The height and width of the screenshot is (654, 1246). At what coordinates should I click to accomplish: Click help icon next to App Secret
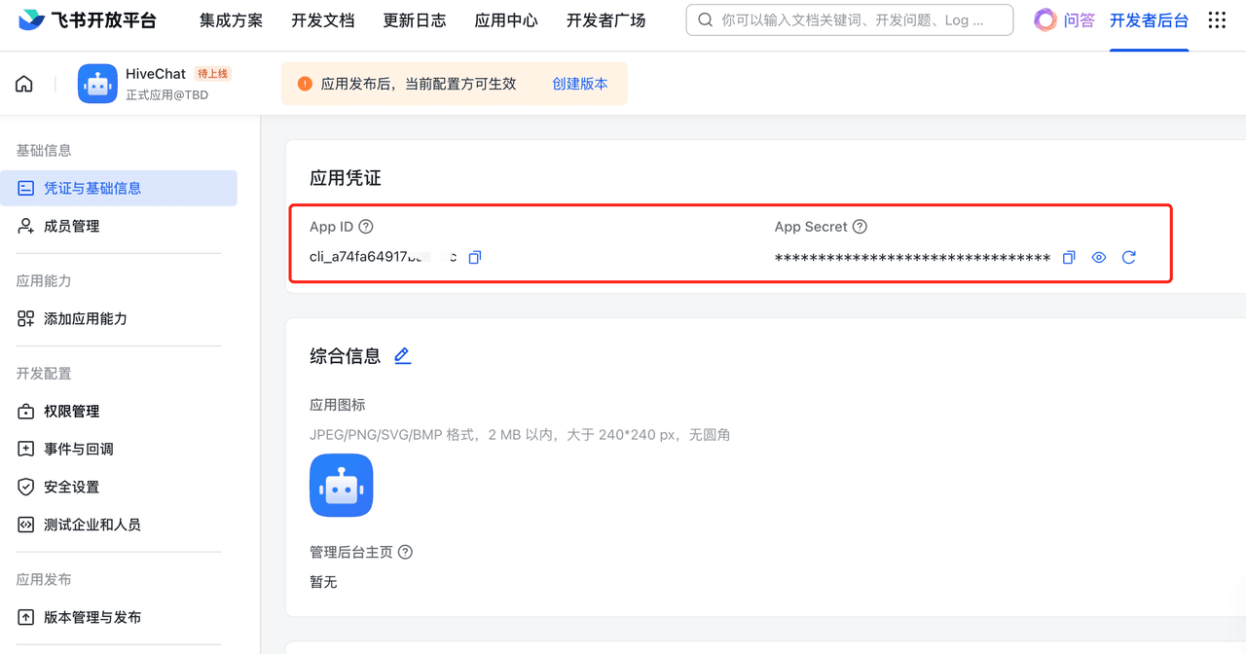click(x=860, y=227)
